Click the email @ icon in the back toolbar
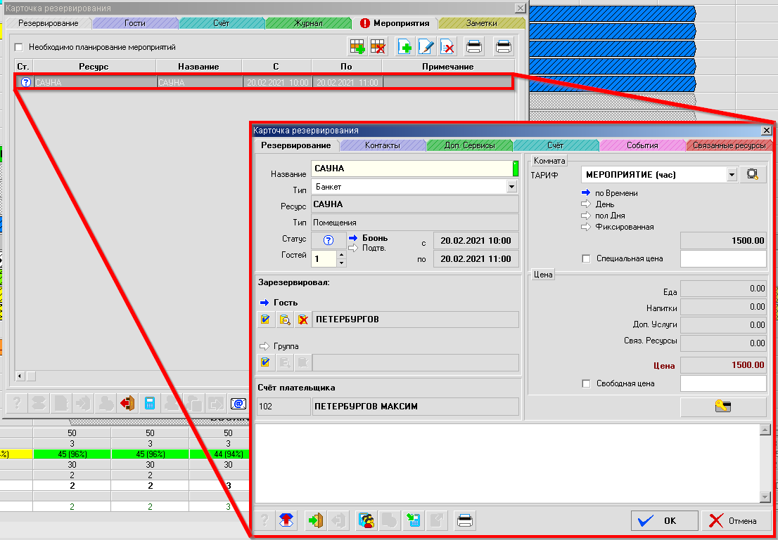Viewport: 778px width, 540px height. click(x=238, y=403)
